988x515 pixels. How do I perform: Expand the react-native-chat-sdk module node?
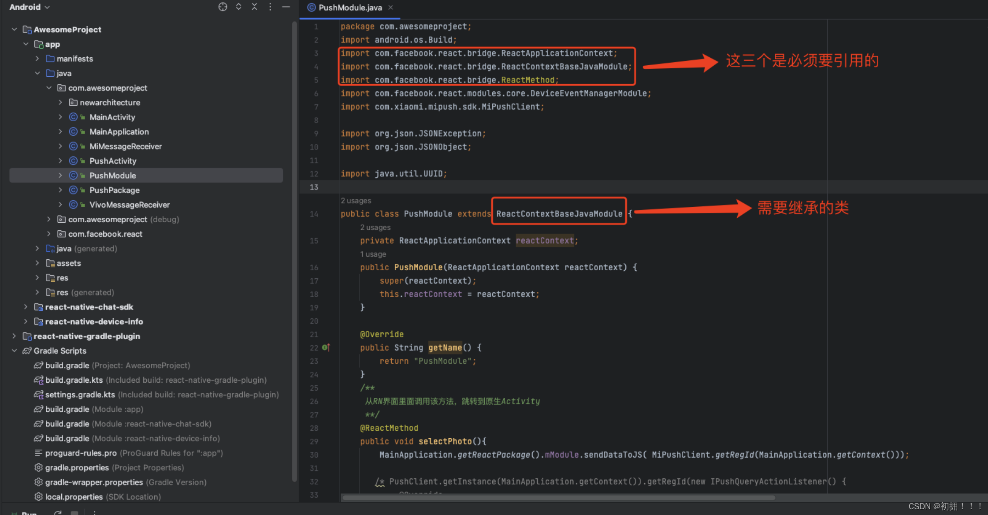click(x=26, y=307)
